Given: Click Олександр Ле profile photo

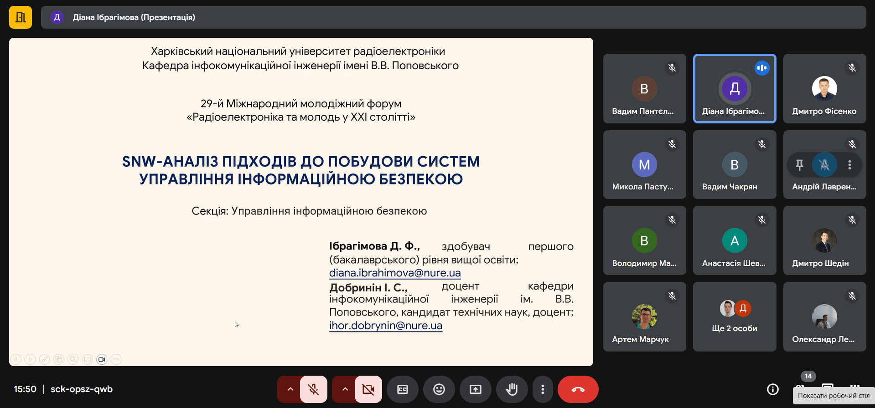Looking at the screenshot, I should pos(824,316).
